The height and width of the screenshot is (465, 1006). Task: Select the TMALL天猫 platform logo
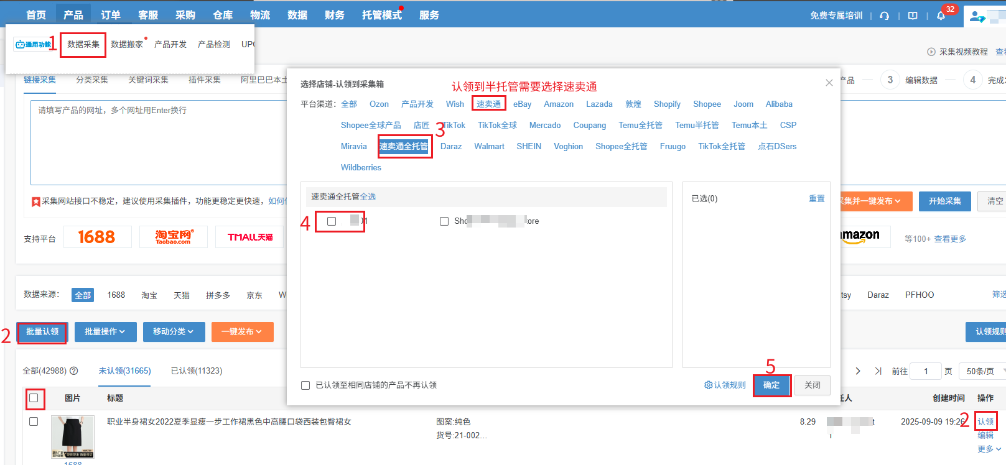(x=249, y=237)
